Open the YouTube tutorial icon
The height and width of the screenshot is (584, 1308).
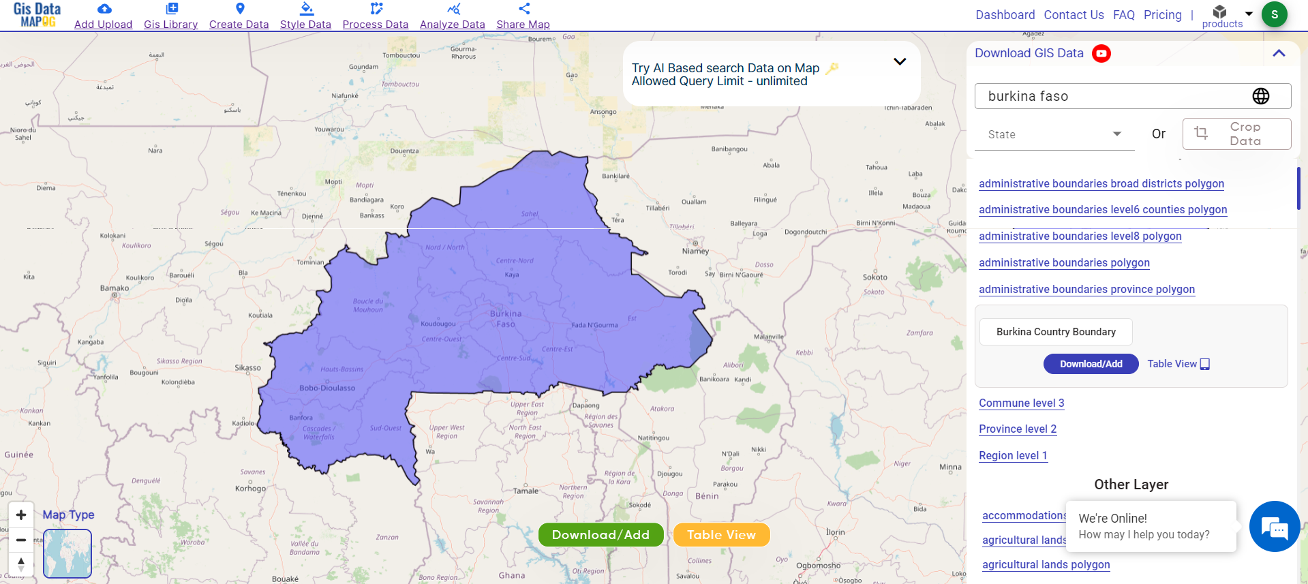pos(1101,53)
